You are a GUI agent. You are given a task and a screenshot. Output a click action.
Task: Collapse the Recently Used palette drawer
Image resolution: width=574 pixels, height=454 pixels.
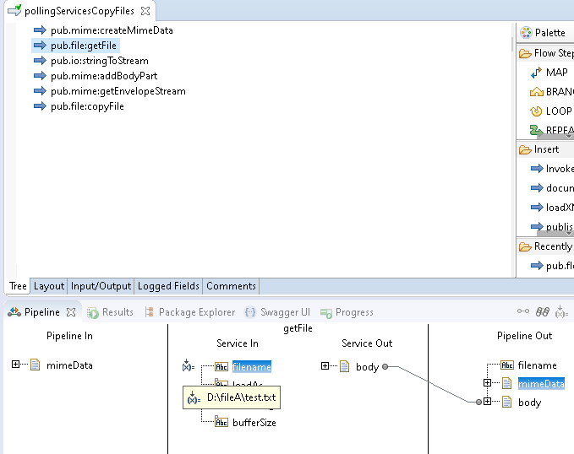(x=545, y=246)
